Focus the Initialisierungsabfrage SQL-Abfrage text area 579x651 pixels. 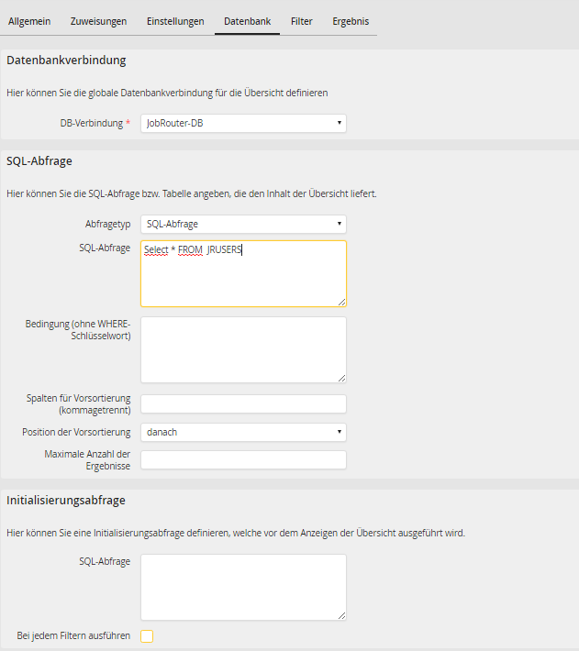tap(243, 587)
